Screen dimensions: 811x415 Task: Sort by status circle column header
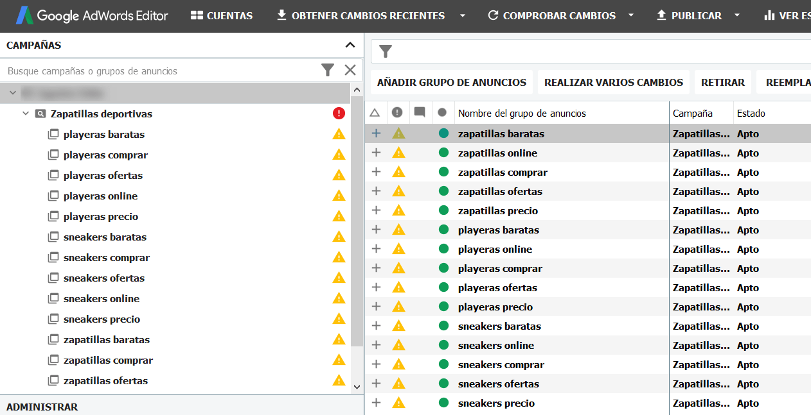(442, 113)
